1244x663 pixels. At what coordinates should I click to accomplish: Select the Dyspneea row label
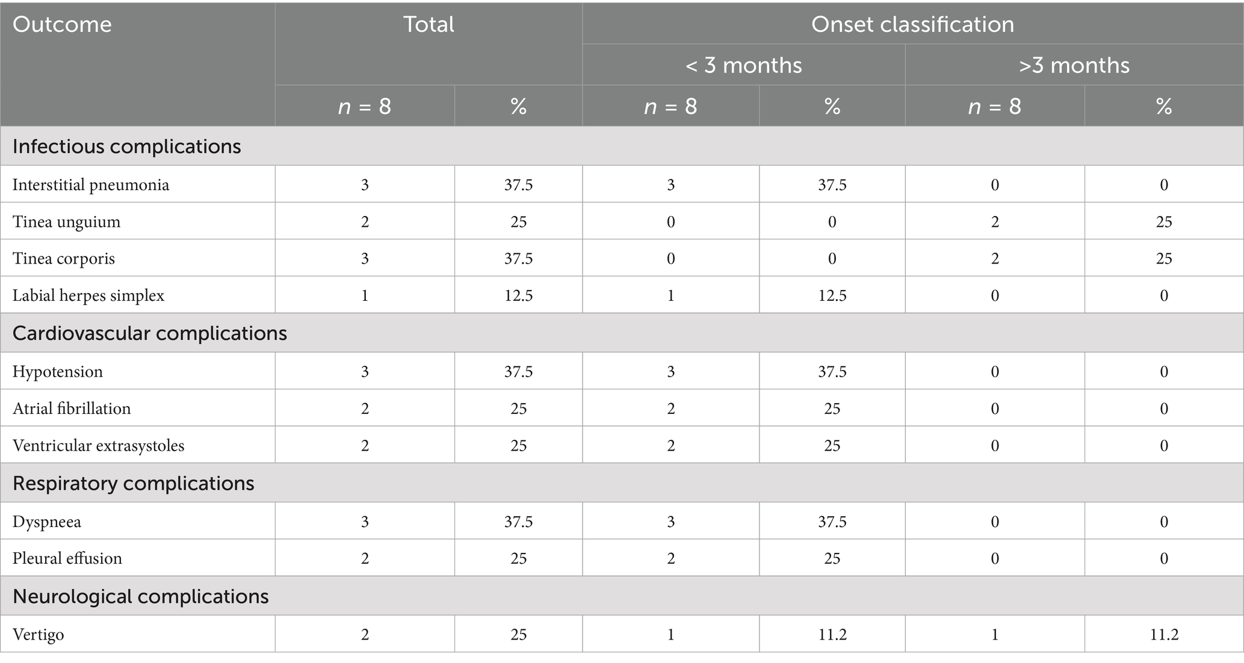(x=47, y=522)
